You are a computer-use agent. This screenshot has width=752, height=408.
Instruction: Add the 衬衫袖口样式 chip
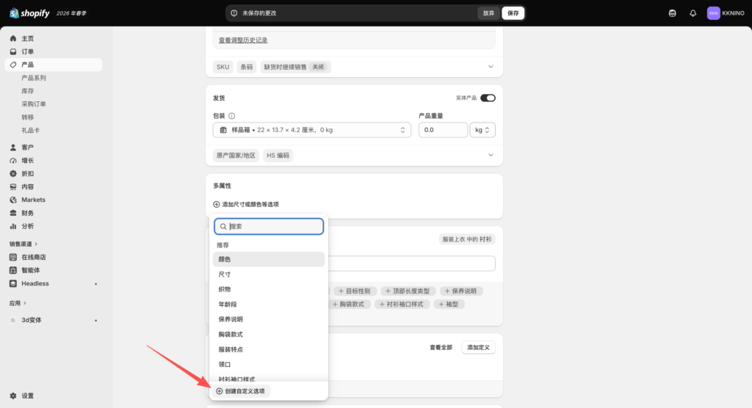pyautogui.click(x=401, y=305)
